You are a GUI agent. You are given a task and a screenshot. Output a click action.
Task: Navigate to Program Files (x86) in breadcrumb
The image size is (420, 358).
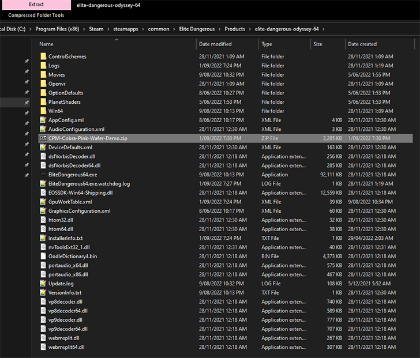pyautogui.click(x=57, y=29)
